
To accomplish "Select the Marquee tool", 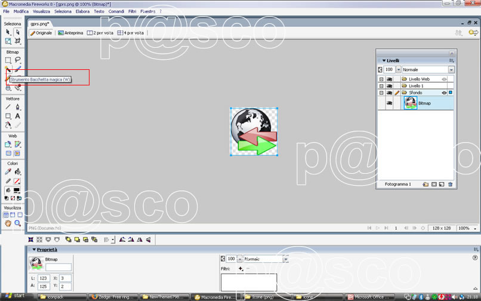I will [8, 60].
